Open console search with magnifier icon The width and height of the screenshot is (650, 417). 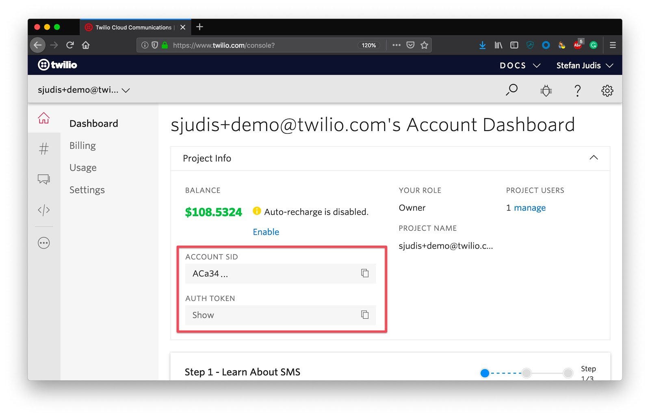(512, 90)
